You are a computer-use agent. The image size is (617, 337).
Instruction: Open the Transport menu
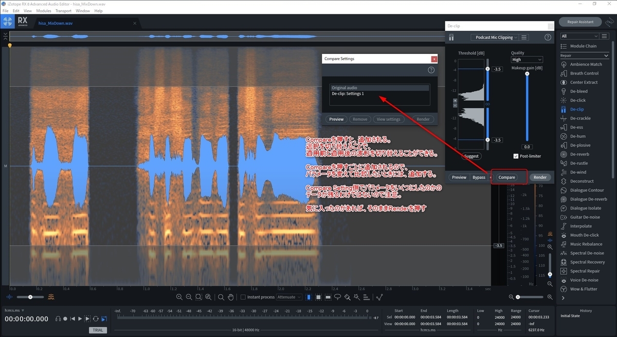63,11
